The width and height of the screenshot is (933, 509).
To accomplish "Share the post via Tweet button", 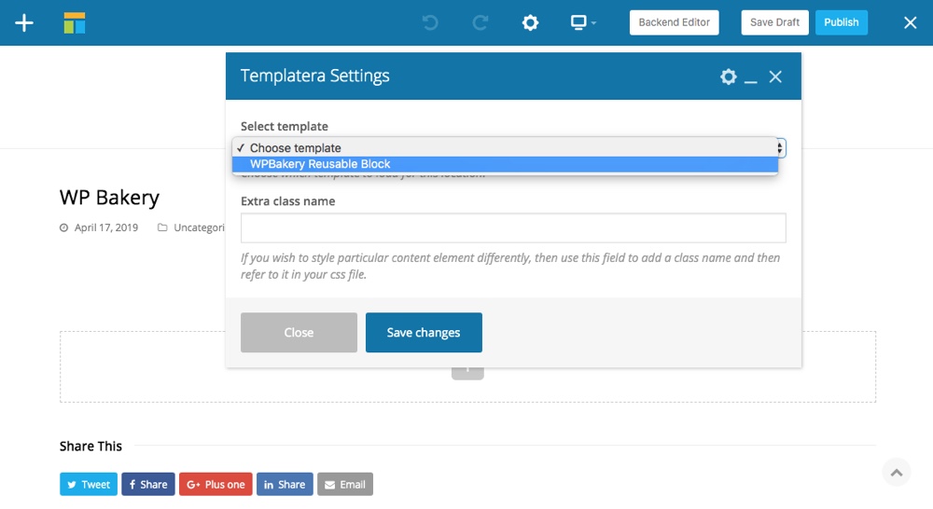I will (88, 484).
